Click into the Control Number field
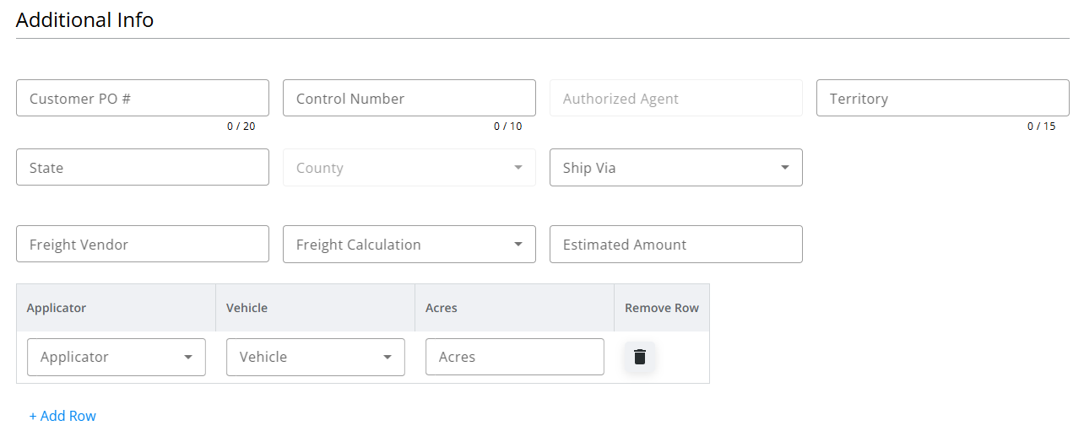This screenshot has width=1084, height=431. click(x=409, y=99)
